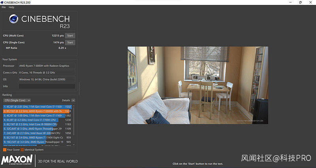
Task: Open the Help menu
Action: click(x=11, y=7)
